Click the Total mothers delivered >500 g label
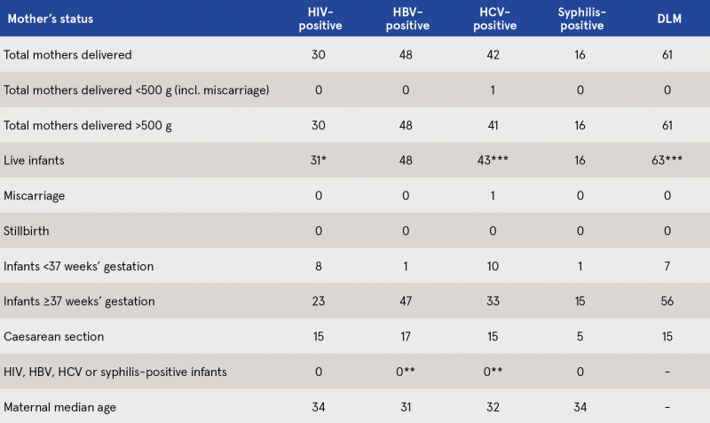The height and width of the screenshot is (423, 710). tap(87, 125)
